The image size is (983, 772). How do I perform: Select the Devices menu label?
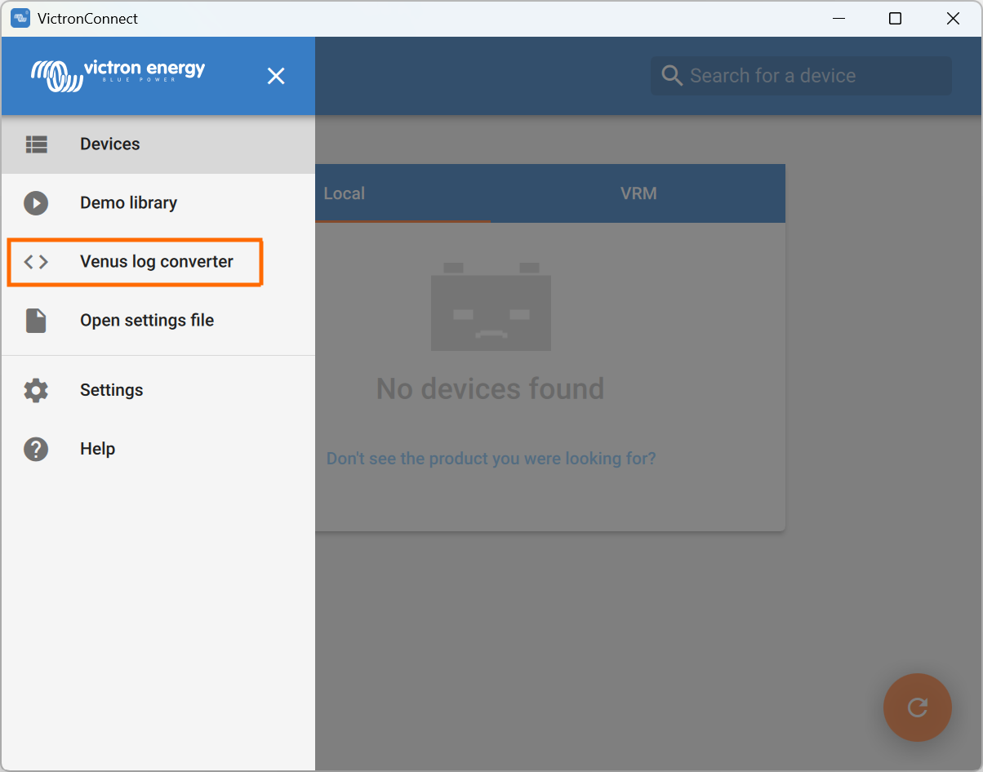point(109,144)
